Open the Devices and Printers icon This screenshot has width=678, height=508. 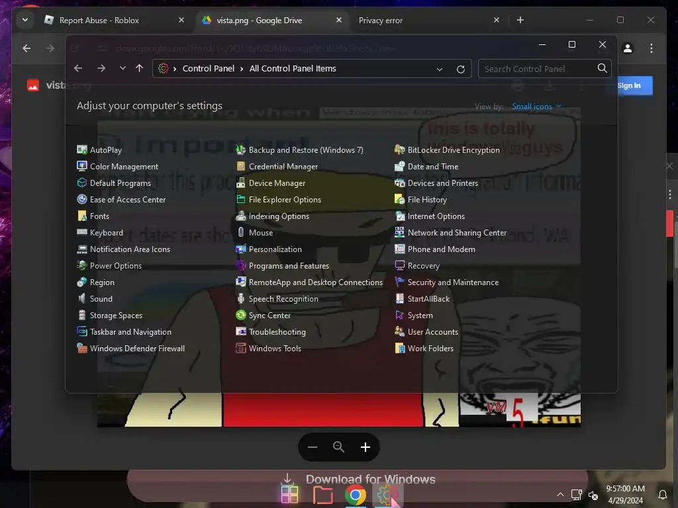[x=399, y=183]
